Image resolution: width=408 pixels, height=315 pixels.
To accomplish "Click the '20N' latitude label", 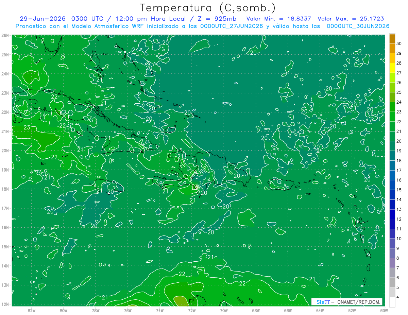I will point(5,150).
